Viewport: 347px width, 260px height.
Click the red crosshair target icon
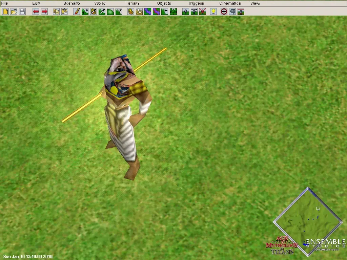click(x=224, y=12)
